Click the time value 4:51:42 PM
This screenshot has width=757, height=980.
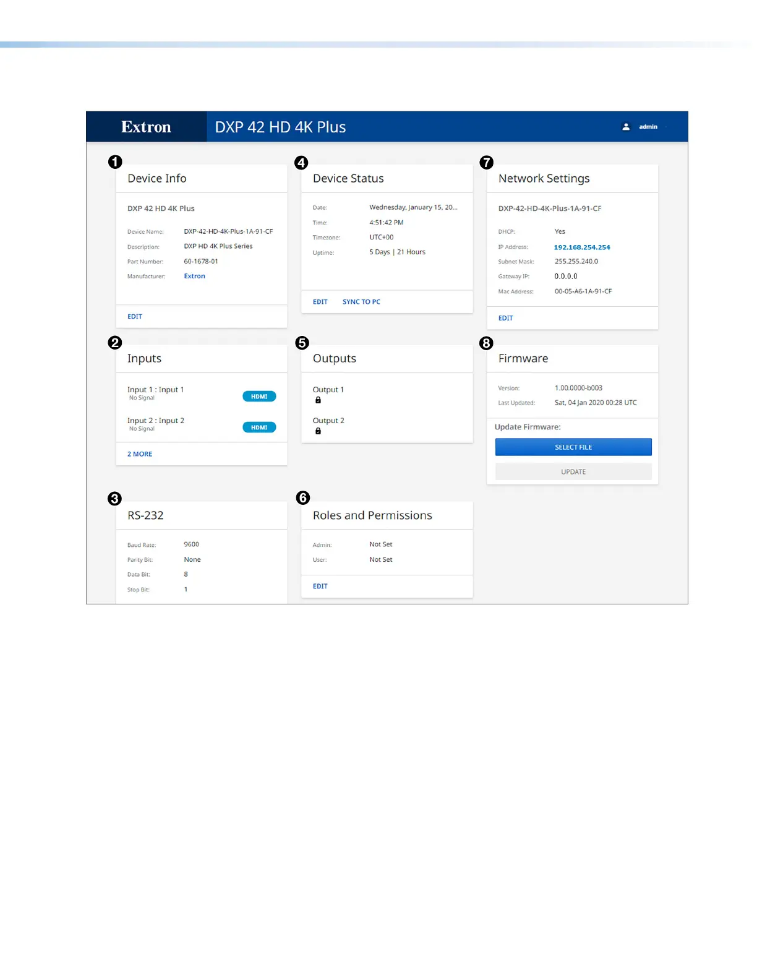coord(387,223)
